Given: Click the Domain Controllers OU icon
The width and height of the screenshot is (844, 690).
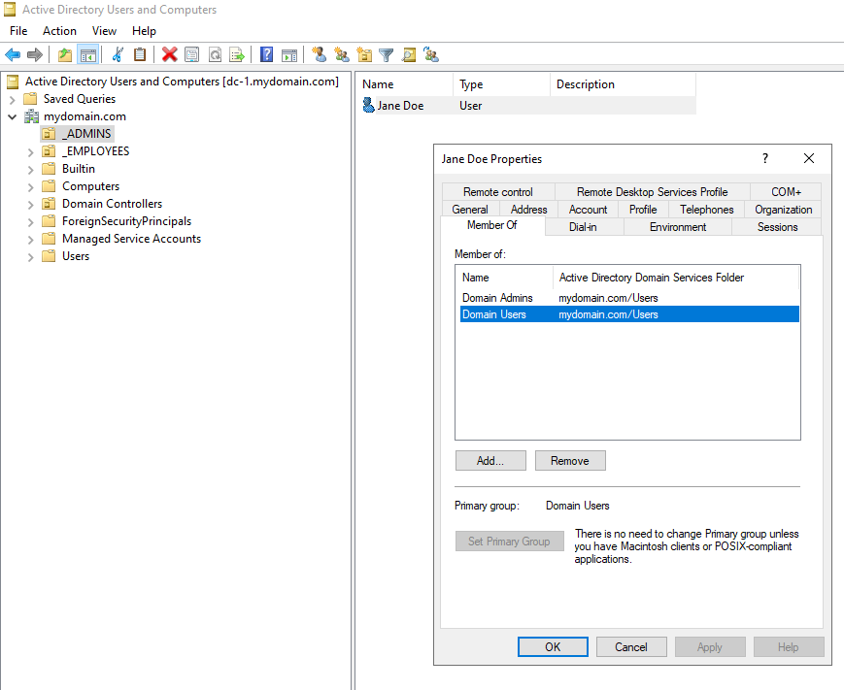Looking at the screenshot, I should tap(49, 203).
